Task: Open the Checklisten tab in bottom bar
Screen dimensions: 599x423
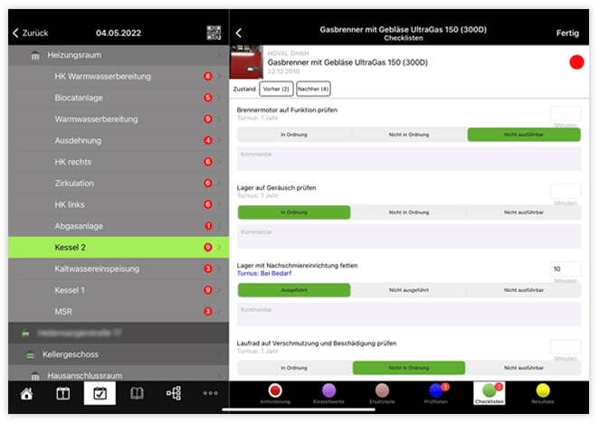Action: click(x=490, y=393)
